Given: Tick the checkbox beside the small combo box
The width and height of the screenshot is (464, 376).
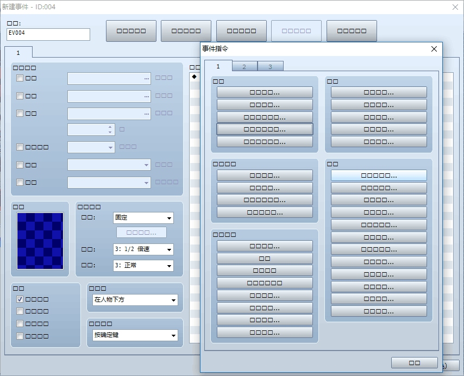Looking at the screenshot, I should (20, 147).
